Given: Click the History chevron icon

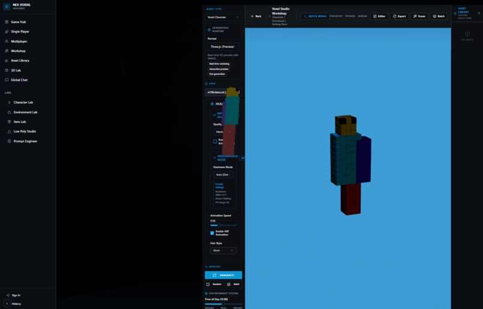Looking at the screenshot, I should click(x=7, y=304).
